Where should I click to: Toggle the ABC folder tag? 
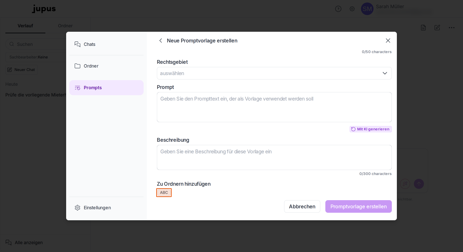point(164,193)
